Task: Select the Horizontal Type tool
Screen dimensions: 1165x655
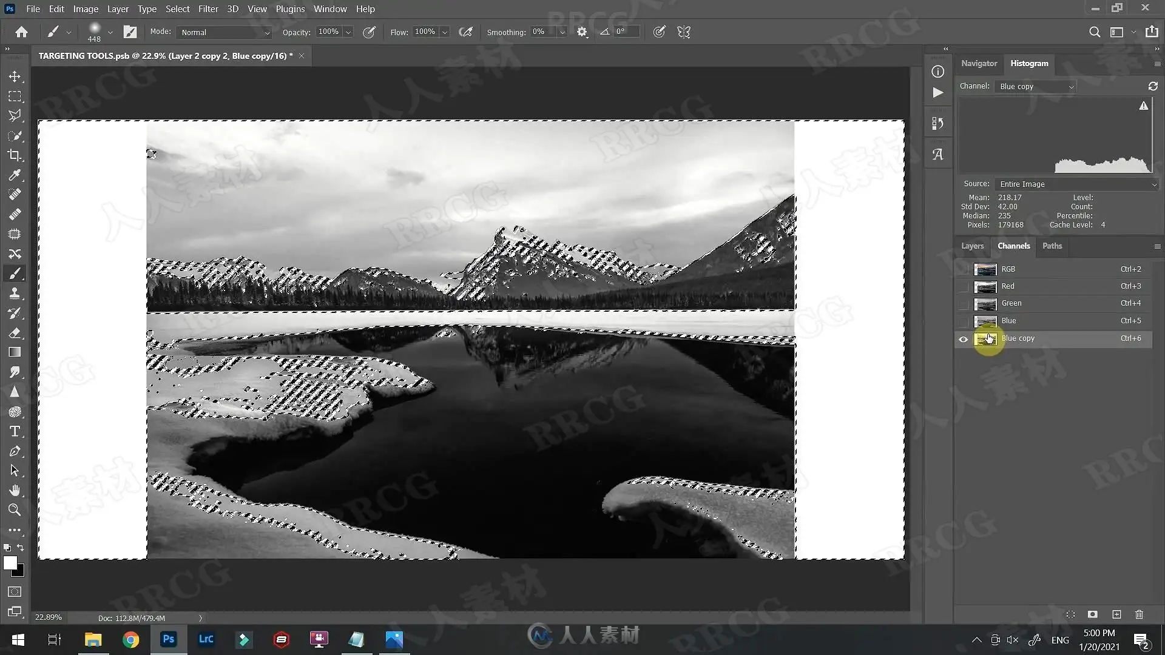Action: tap(15, 431)
